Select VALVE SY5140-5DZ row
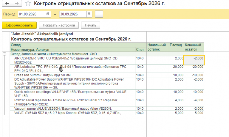Image resolution: width=229 pixels, height=137 pixels. [72, 113]
